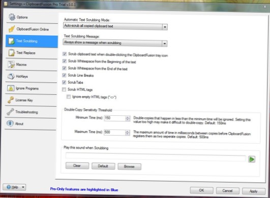Open the Options settings page
The image size is (270, 198).
tap(32, 17)
